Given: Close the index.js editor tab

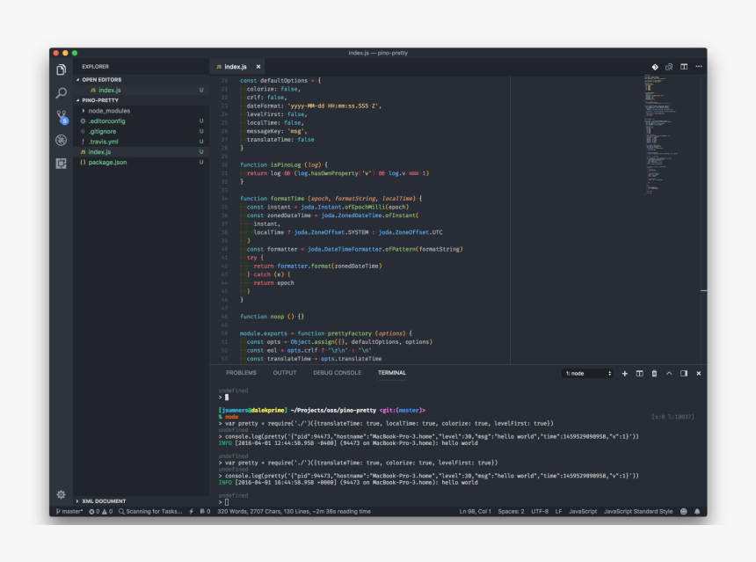Looking at the screenshot, I should click(258, 67).
